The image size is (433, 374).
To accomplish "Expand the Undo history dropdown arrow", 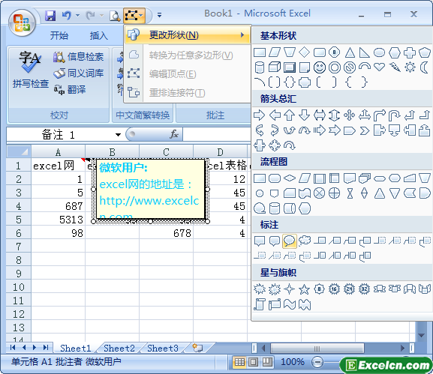I will point(77,16).
